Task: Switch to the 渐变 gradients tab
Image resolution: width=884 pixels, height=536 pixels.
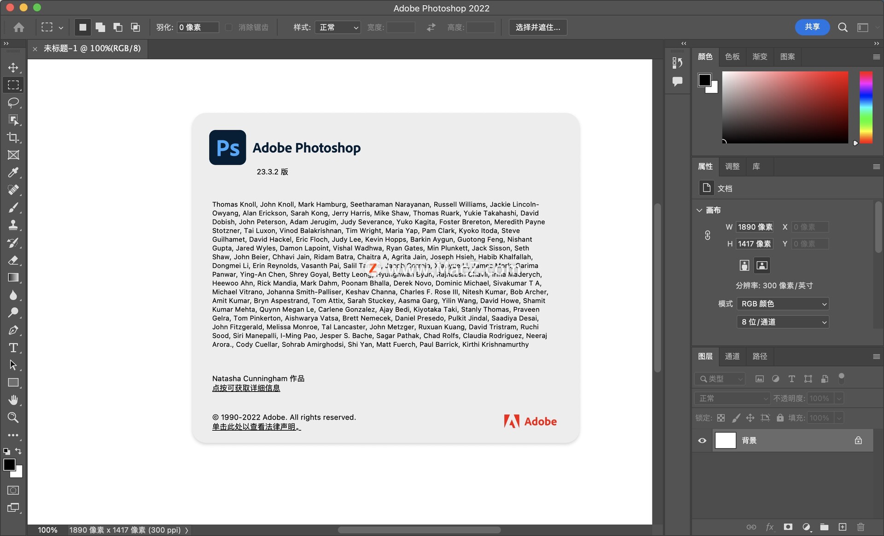Action: tap(760, 57)
